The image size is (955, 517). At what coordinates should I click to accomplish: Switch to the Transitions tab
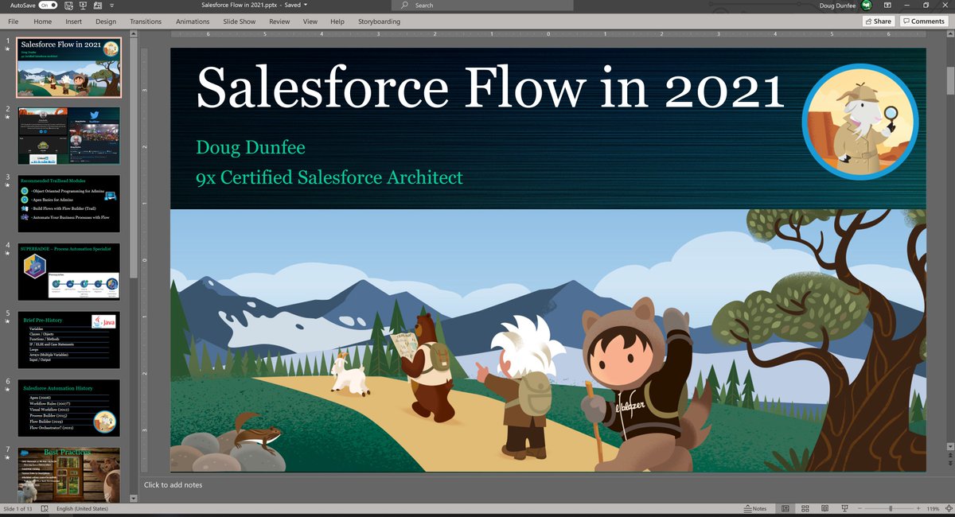pyautogui.click(x=145, y=21)
